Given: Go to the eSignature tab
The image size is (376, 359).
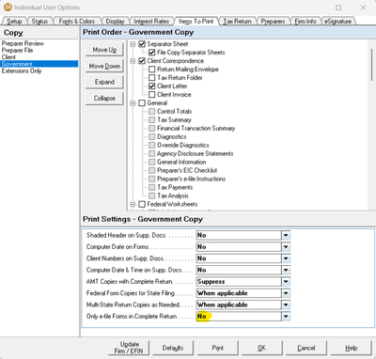Looking at the screenshot, I should pyautogui.click(x=337, y=22).
